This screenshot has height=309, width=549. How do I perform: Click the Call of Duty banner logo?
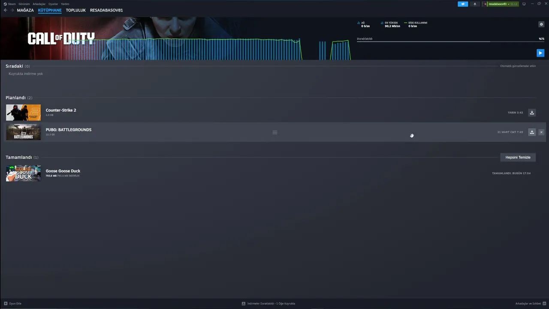[x=61, y=39]
